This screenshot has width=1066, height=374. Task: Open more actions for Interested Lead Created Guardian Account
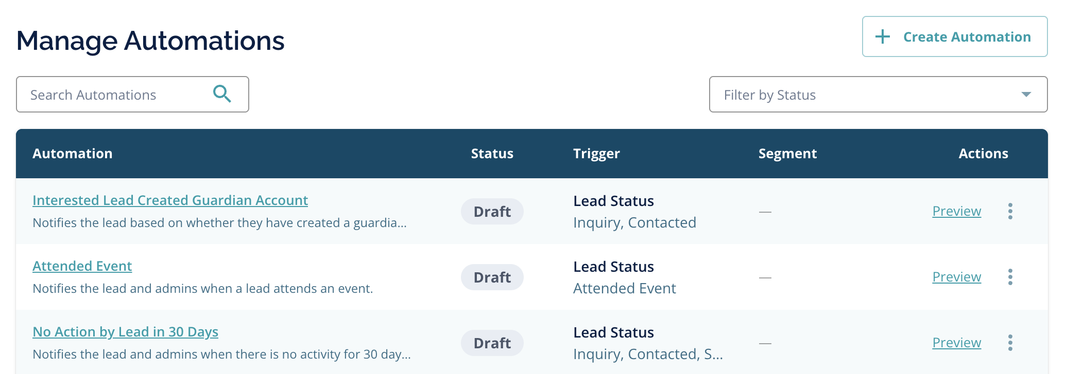[x=1010, y=211]
